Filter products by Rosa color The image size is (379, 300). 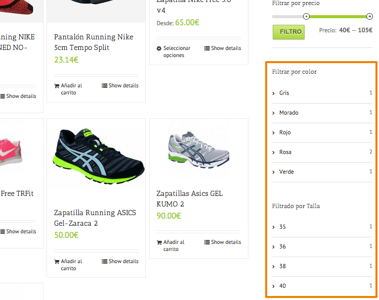[285, 152]
